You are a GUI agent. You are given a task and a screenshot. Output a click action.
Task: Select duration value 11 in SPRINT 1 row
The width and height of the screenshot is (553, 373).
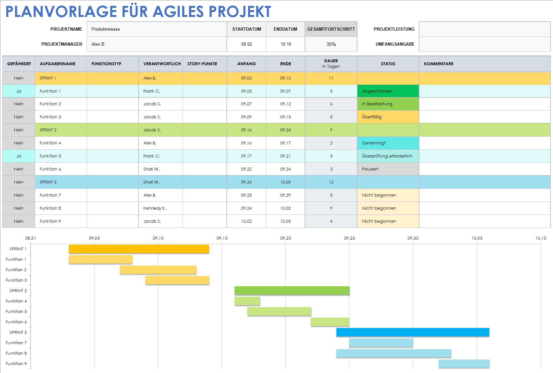(x=331, y=78)
